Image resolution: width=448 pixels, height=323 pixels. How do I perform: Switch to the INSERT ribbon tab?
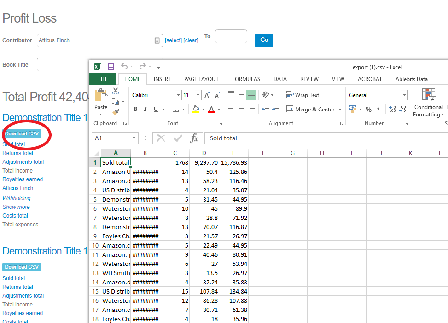[162, 79]
